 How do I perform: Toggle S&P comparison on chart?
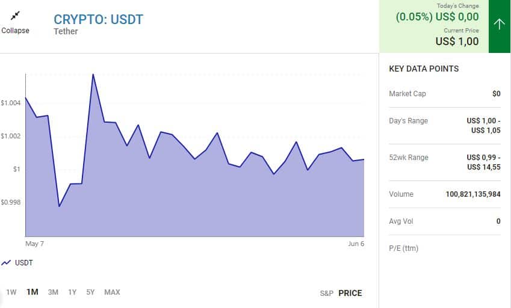[x=326, y=294]
